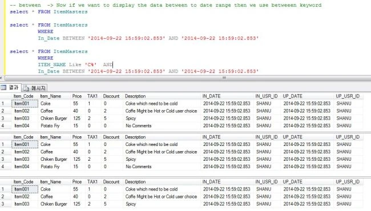Click 'Coffe Might be Hot or Cold' in middle grid
The image size is (371, 211).
pyautogui.click(x=161, y=152)
